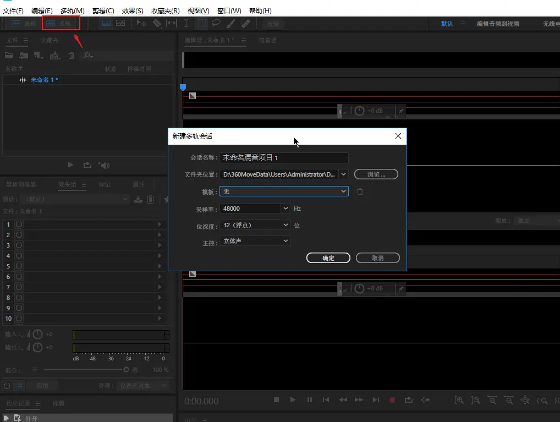Toggle power for effect slot 5
This screenshot has width=560, height=422.
click(18, 266)
